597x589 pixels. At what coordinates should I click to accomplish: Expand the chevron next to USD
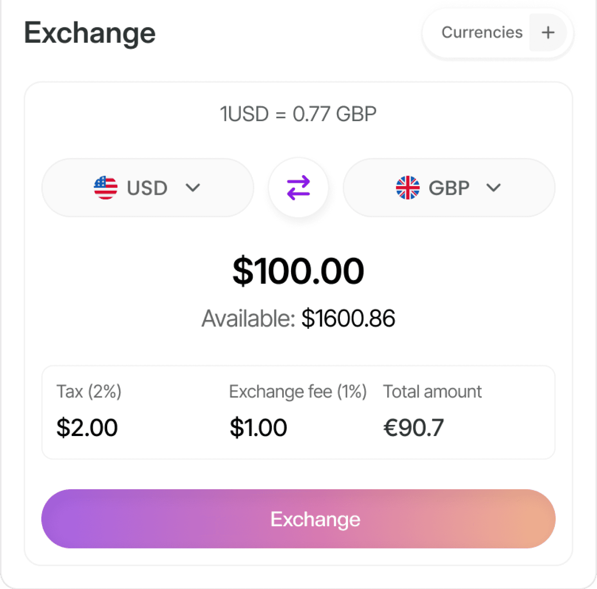tap(193, 188)
